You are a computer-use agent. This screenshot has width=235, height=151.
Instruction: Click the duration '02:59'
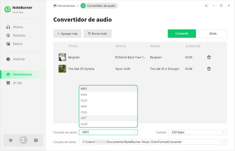pos(189,57)
